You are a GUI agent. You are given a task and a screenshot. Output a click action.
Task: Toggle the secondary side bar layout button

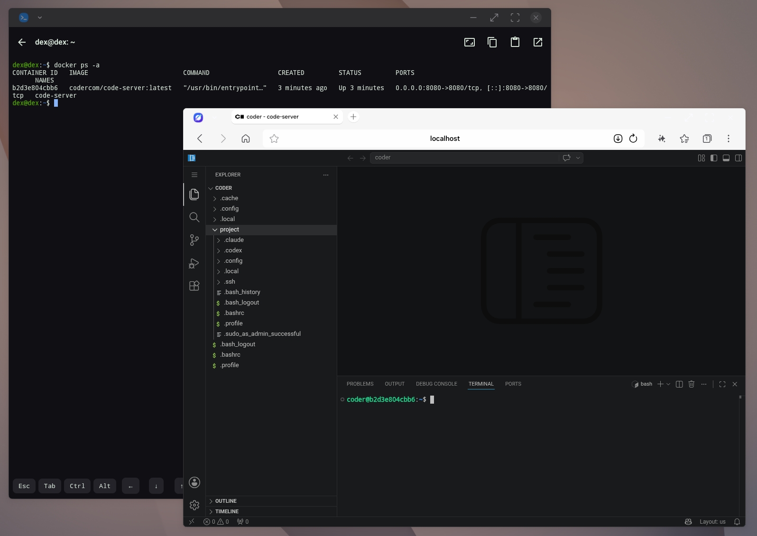[739, 158]
